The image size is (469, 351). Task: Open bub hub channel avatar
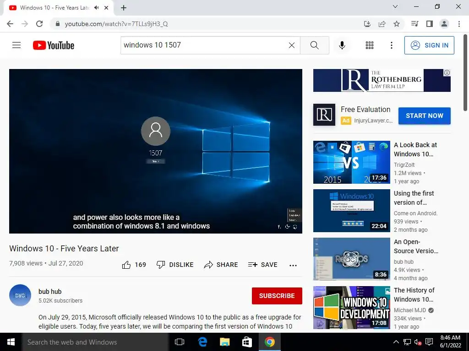click(x=20, y=295)
